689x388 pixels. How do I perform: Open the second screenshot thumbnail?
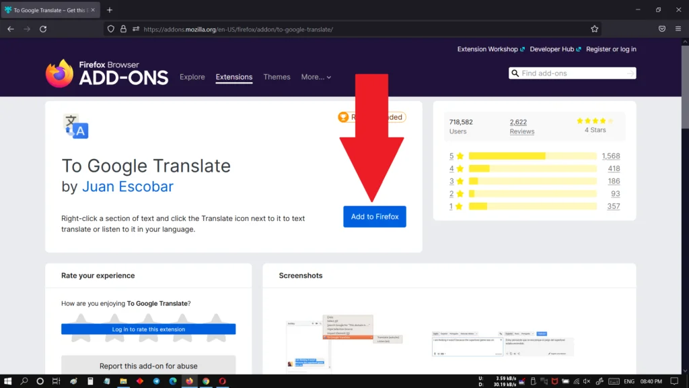point(502,344)
